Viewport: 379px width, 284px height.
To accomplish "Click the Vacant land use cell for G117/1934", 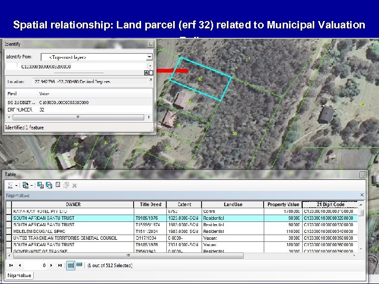I will point(233,238).
